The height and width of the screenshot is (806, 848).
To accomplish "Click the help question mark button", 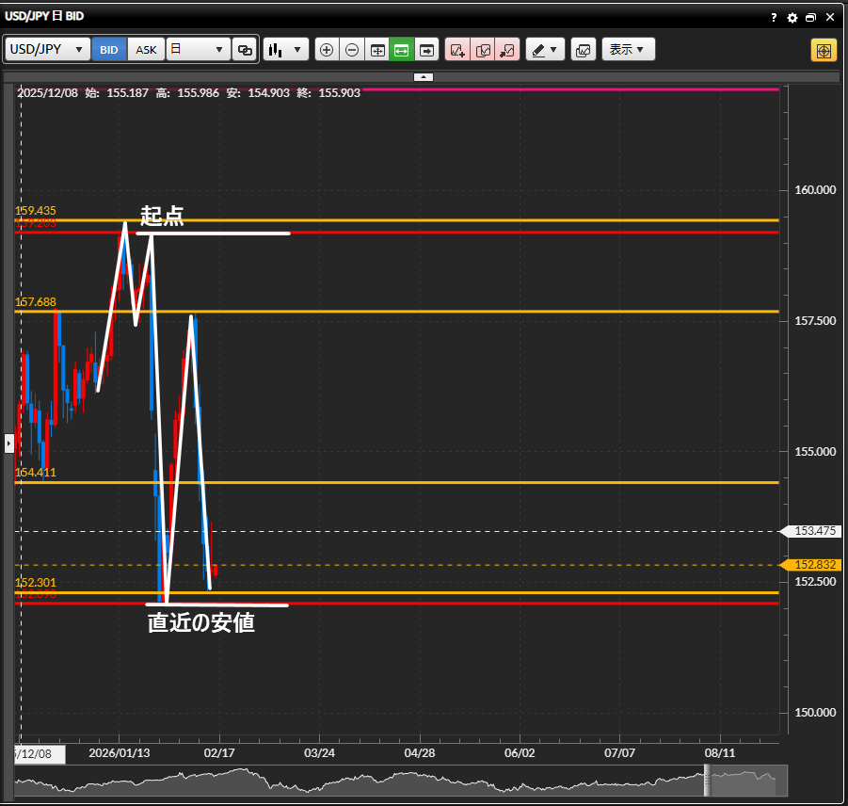I will tap(774, 17).
